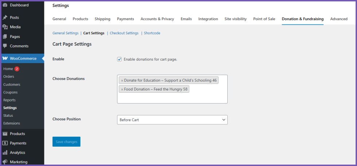
Task: Click the Marketing megaphone icon
Action: 5,162
